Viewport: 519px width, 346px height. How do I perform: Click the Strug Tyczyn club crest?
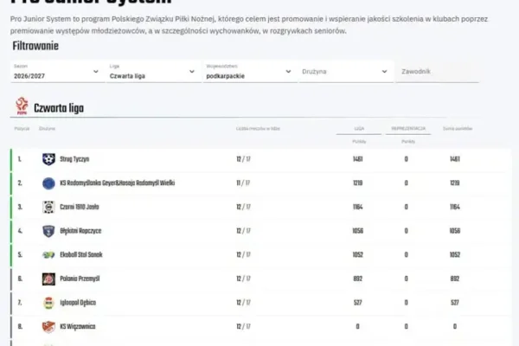pos(48,159)
